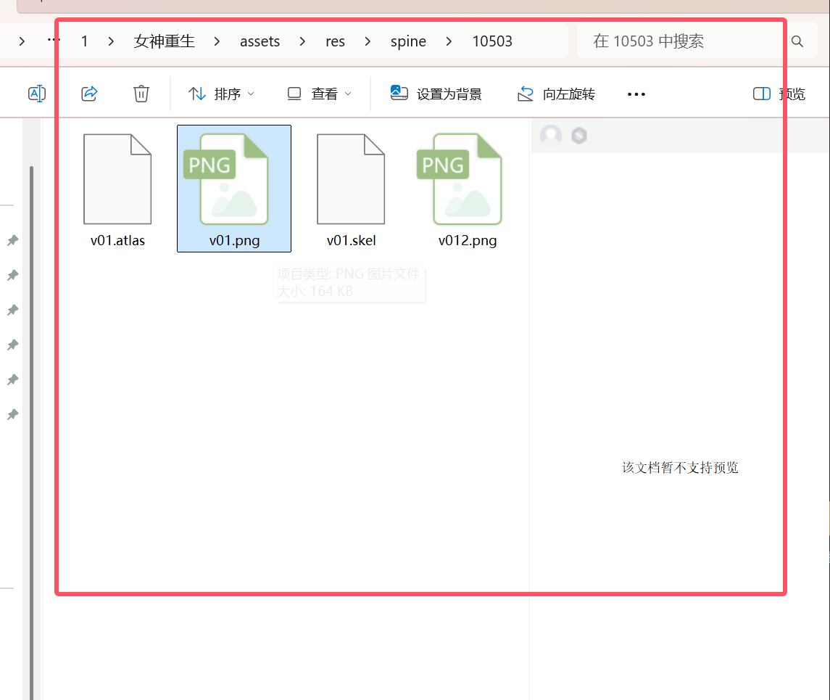Click the Share icon in toolbar
The width and height of the screenshot is (830, 700).
pyautogui.click(x=89, y=94)
